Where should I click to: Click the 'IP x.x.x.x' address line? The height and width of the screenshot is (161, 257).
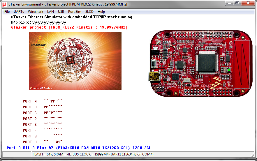[x=39, y=22]
